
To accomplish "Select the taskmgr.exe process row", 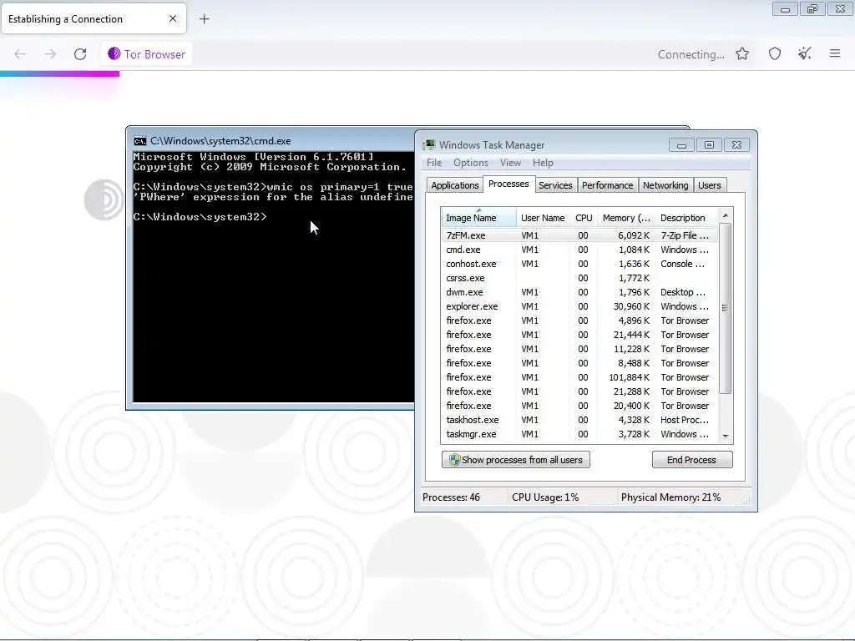I will tap(579, 434).
